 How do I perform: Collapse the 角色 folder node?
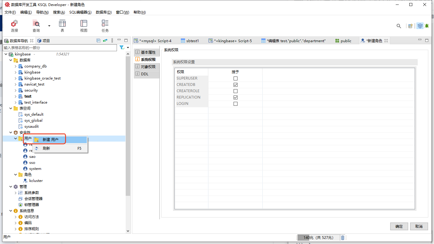(16, 175)
